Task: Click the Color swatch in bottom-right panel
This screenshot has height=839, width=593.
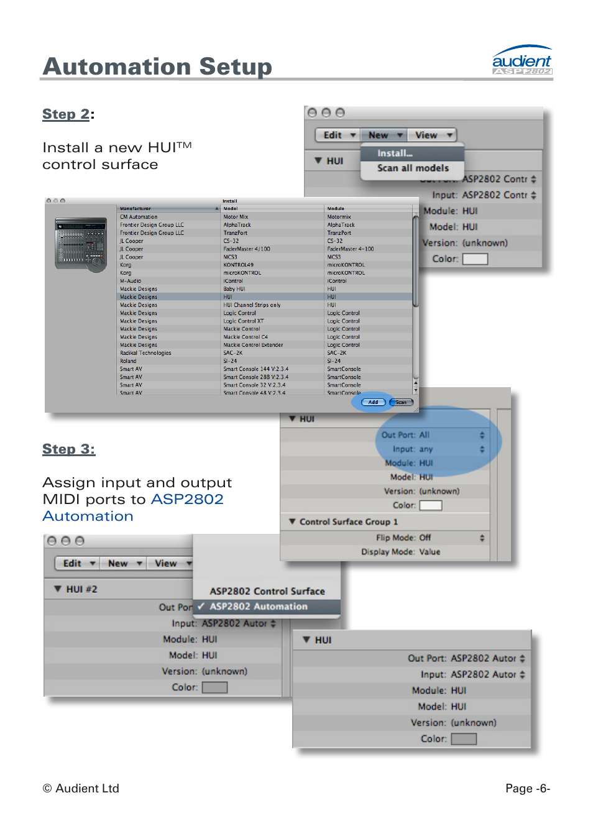Action: (464, 739)
